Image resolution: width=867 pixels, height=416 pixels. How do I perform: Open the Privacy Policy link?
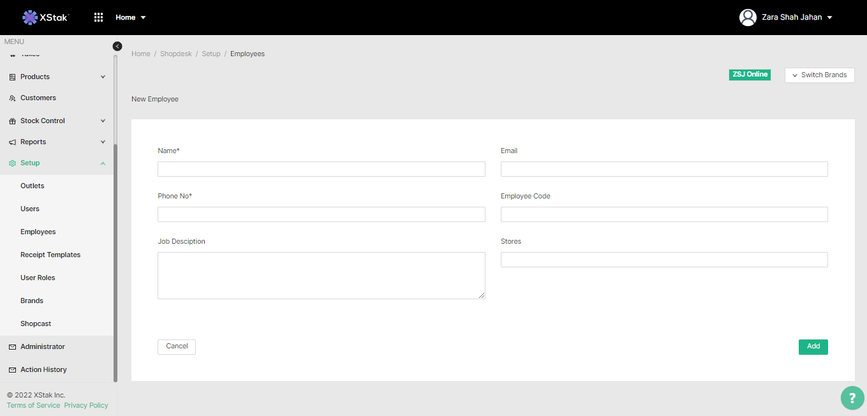pos(86,405)
